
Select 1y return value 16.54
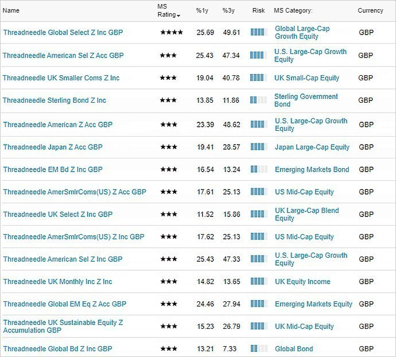point(205,169)
